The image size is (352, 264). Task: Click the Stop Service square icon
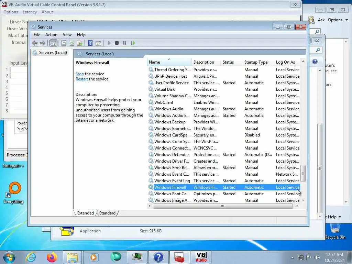[117, 43]
